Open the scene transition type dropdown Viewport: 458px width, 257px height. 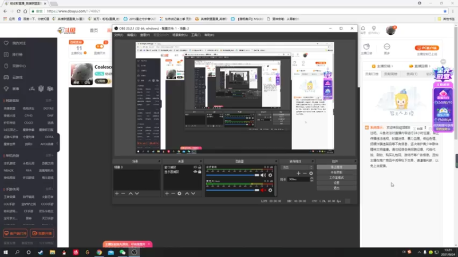point(297,167)
